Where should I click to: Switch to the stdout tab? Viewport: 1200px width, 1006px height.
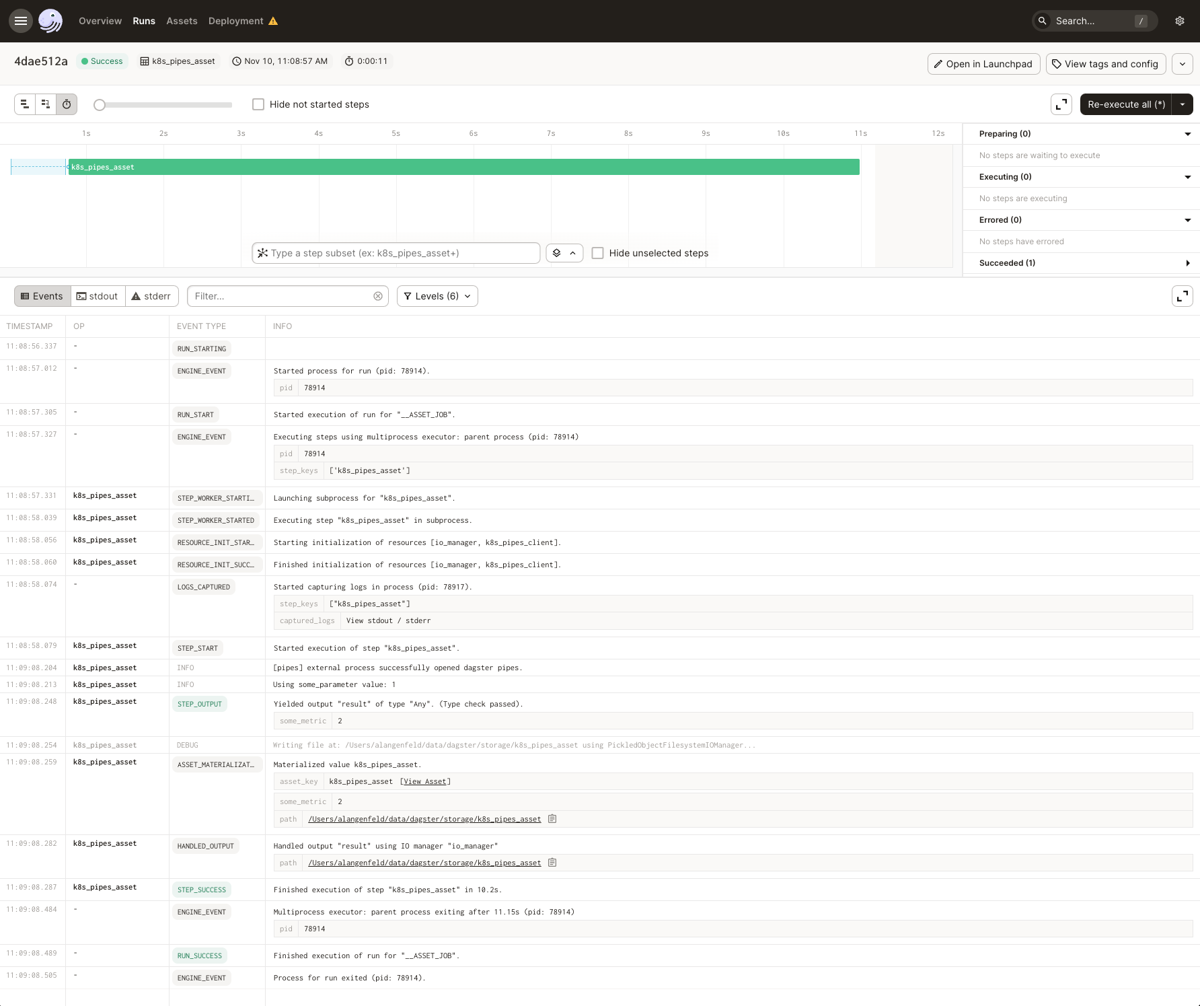coord(98,295)
